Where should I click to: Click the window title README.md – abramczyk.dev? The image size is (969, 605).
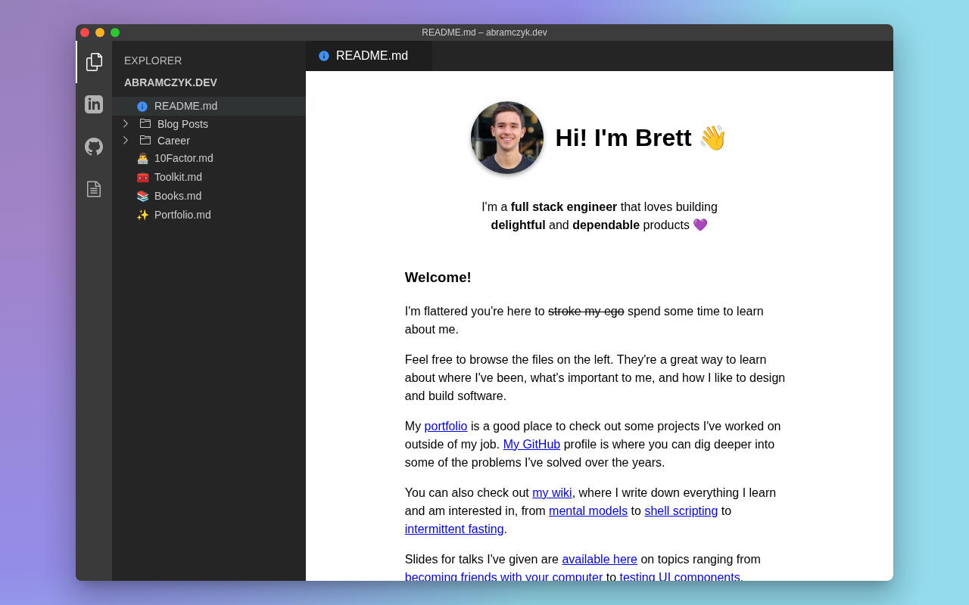(x=484, y=33)
